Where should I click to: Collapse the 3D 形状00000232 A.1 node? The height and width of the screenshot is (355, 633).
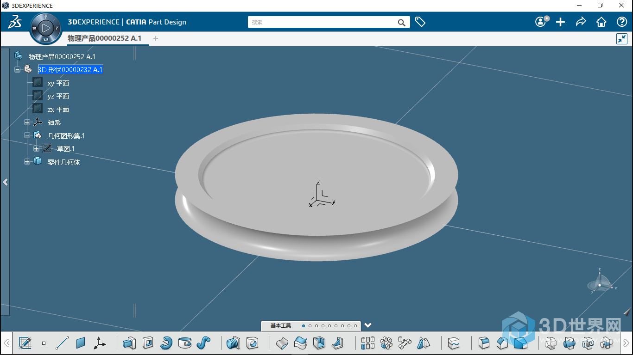(x=18, y=69)
